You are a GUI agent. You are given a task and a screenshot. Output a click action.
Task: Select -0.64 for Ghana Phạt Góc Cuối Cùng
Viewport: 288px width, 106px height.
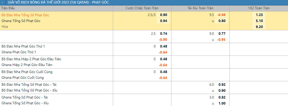[163, 78]
